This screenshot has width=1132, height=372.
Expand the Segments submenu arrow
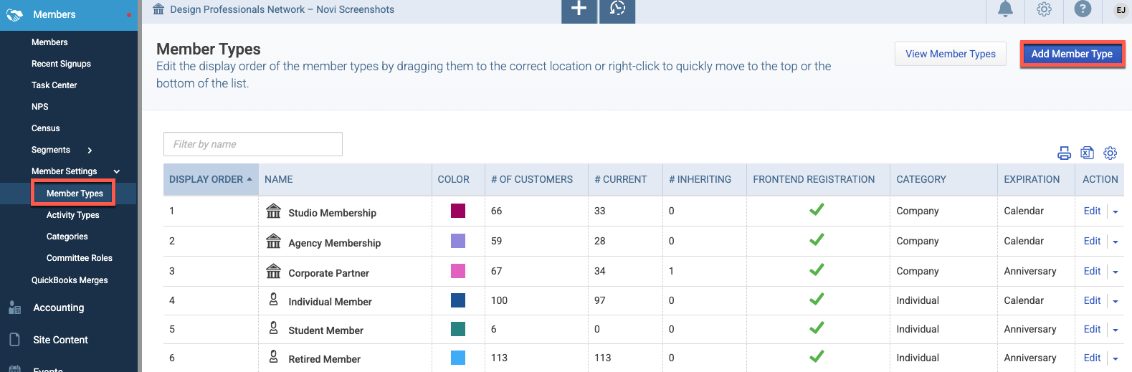[90, 151]
